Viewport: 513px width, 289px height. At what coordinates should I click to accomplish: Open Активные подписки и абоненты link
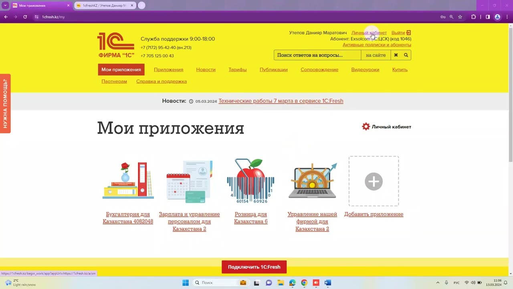click(377, 45)
